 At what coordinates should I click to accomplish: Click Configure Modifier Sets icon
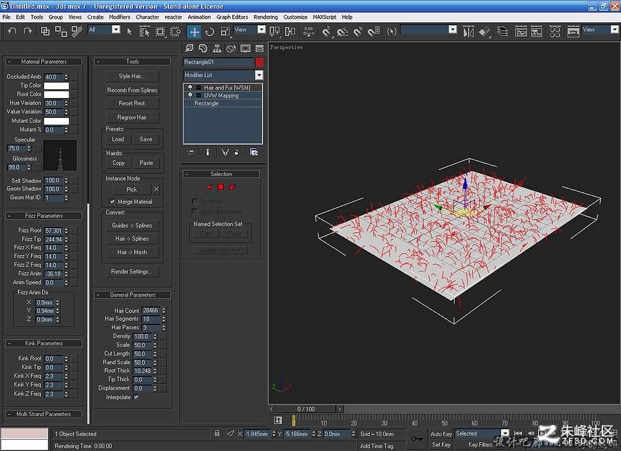click(x=254, y=153)
